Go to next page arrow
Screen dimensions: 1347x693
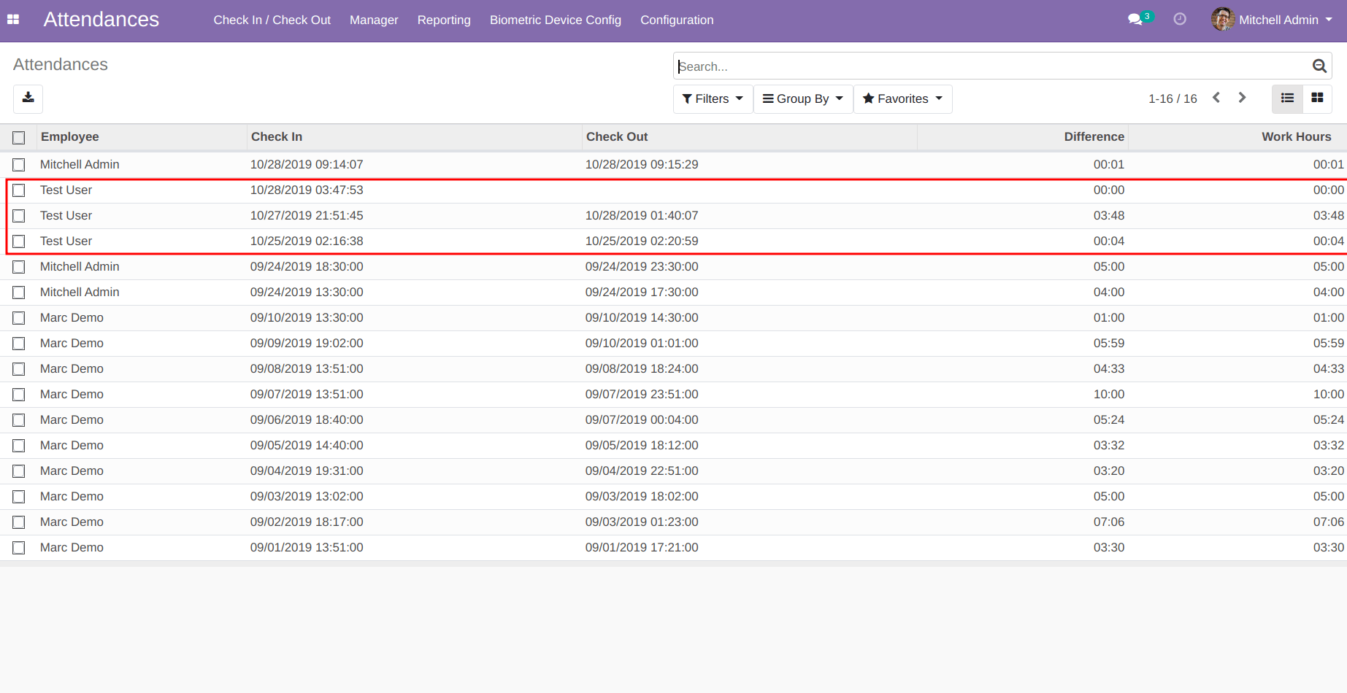[1242, 98]
